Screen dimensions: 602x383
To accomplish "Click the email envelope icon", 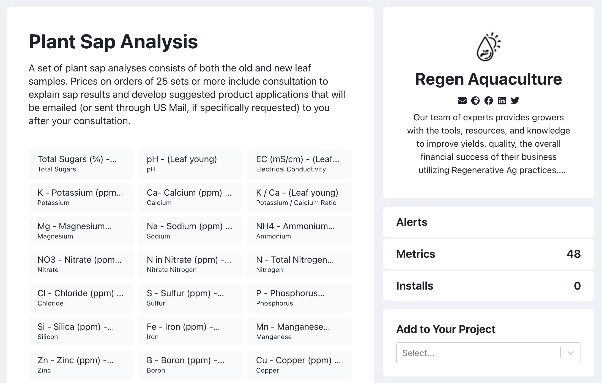I will [x=462, y=101].
